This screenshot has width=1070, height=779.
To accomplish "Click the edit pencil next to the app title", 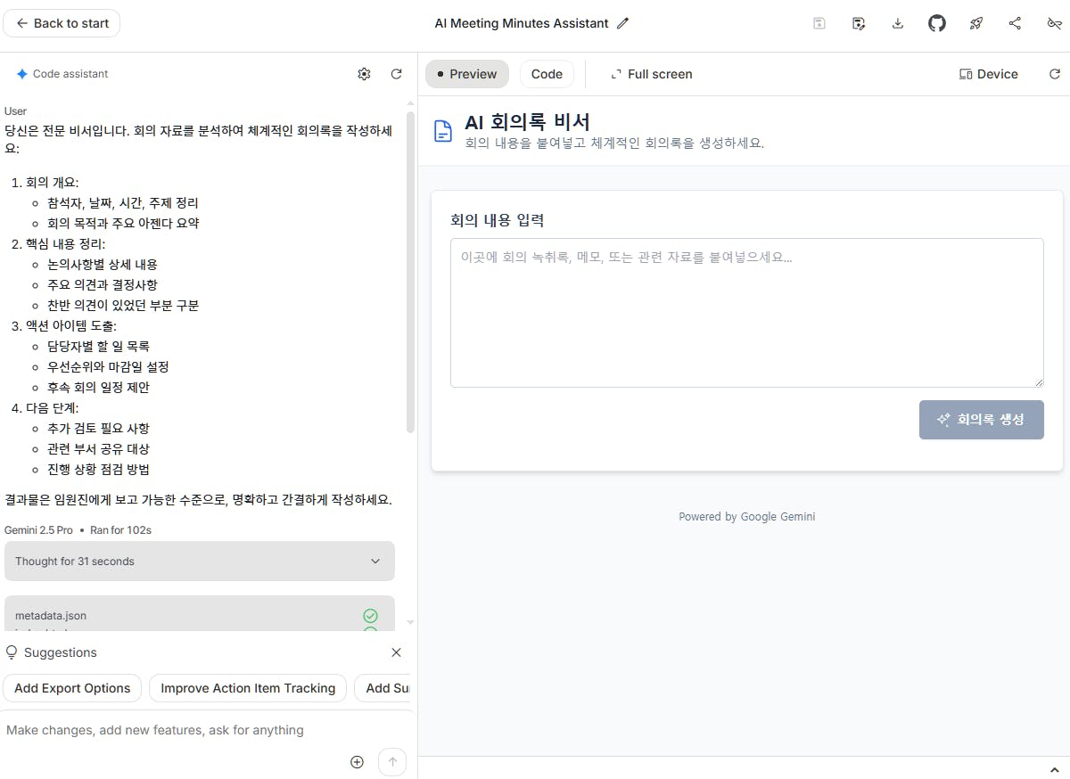I will pyautogui.click(x=621, y=23).
